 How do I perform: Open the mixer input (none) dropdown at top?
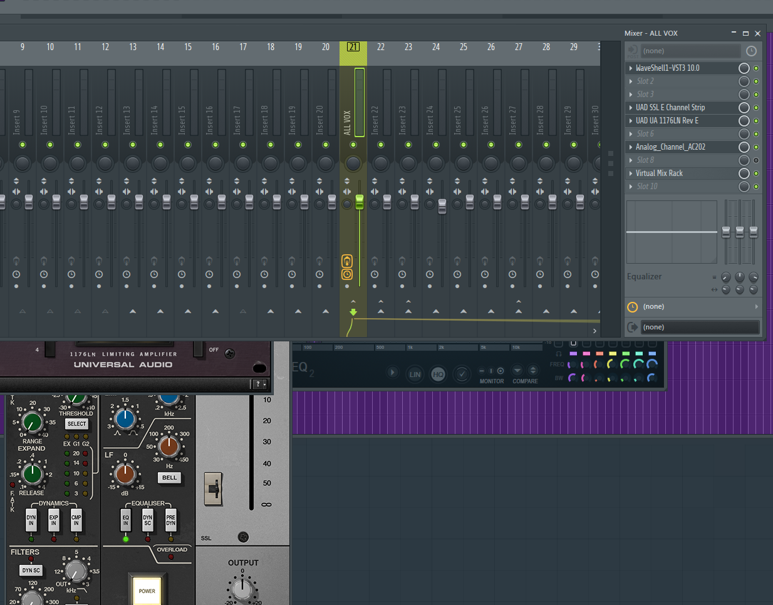click(690, 51)
